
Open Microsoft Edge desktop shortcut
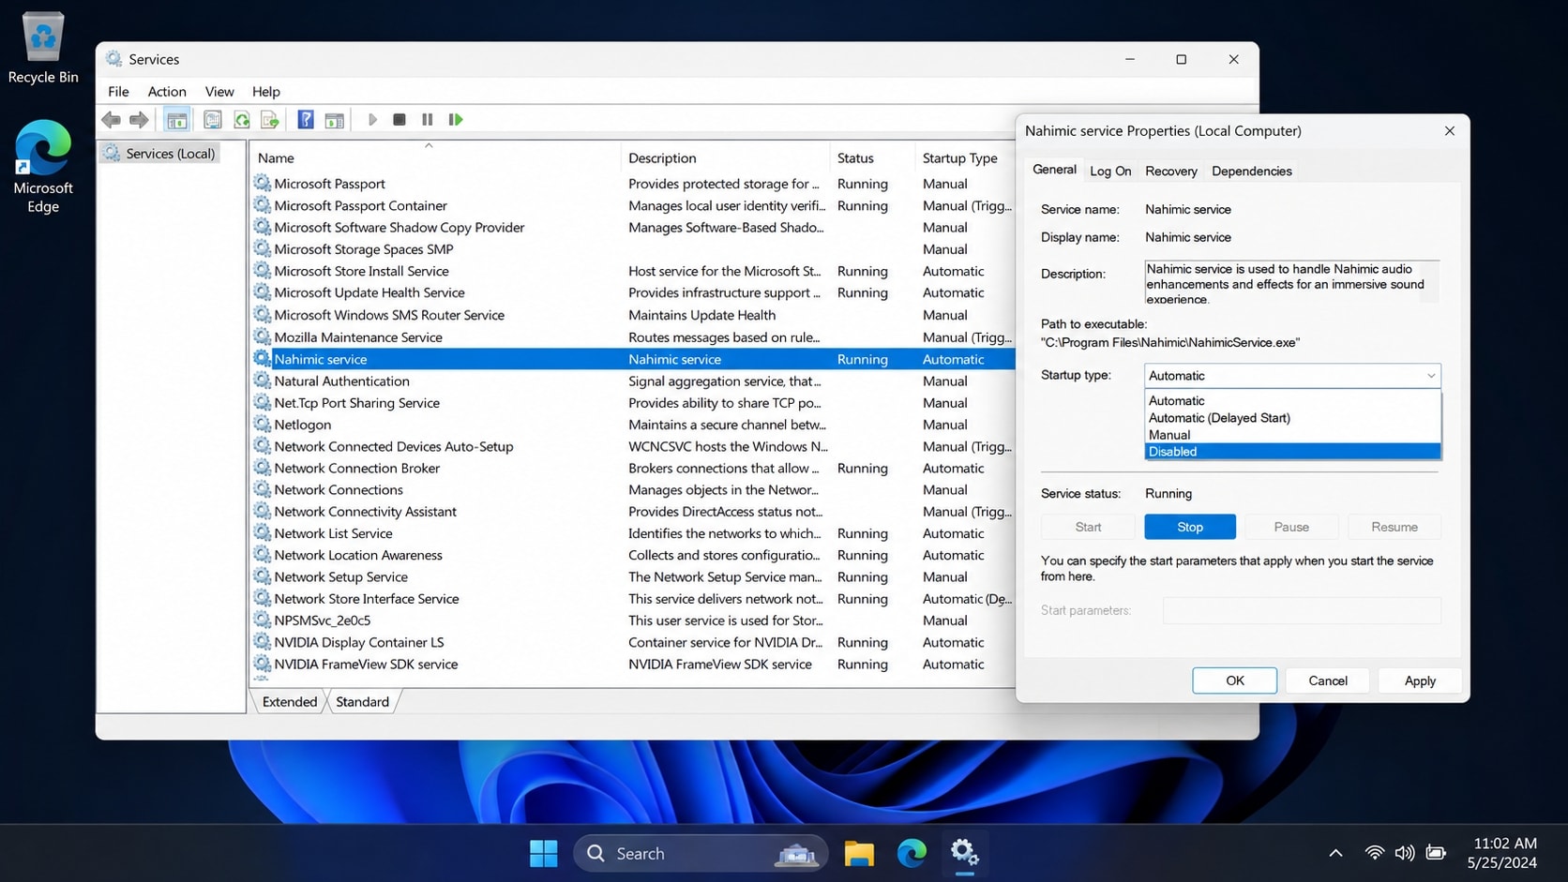[x=43, y=166]
